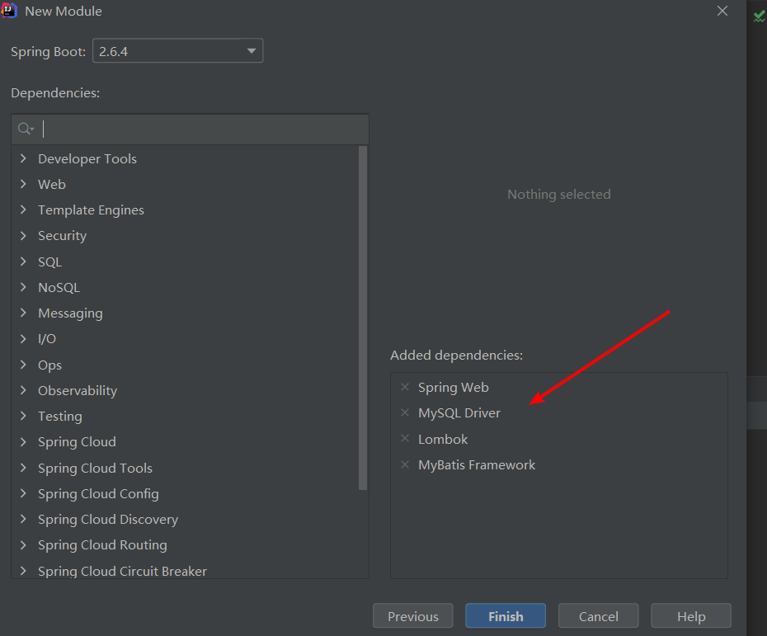Viewport: 767px width, 636px height.
Task: Select the NoSQL tree item
Action: tap(59, 288)
